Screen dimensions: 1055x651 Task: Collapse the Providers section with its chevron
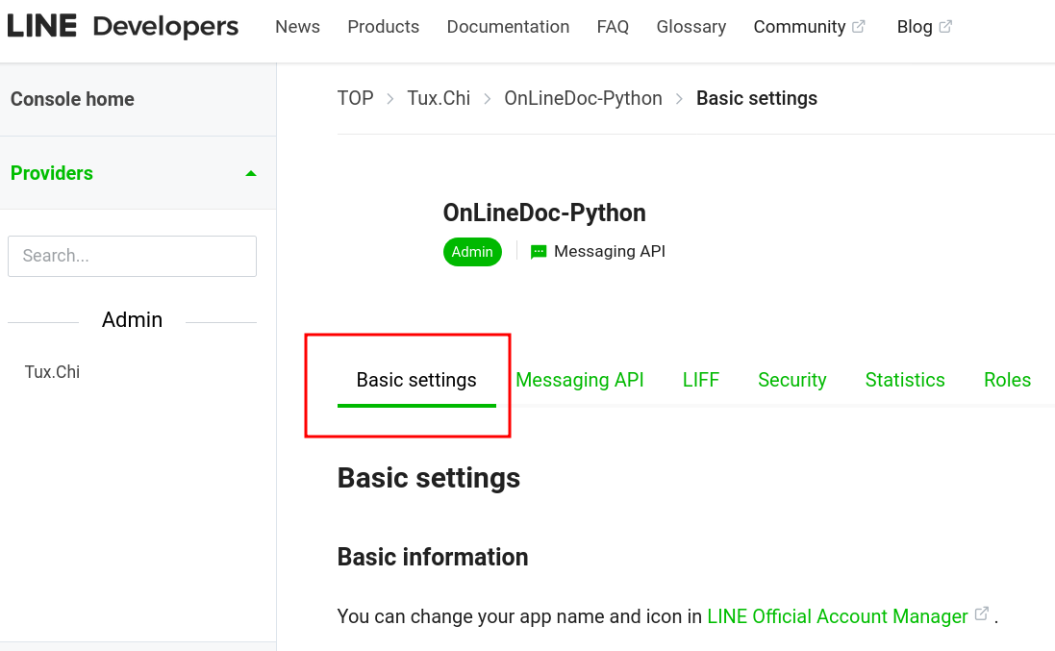[x=250, y=173]
